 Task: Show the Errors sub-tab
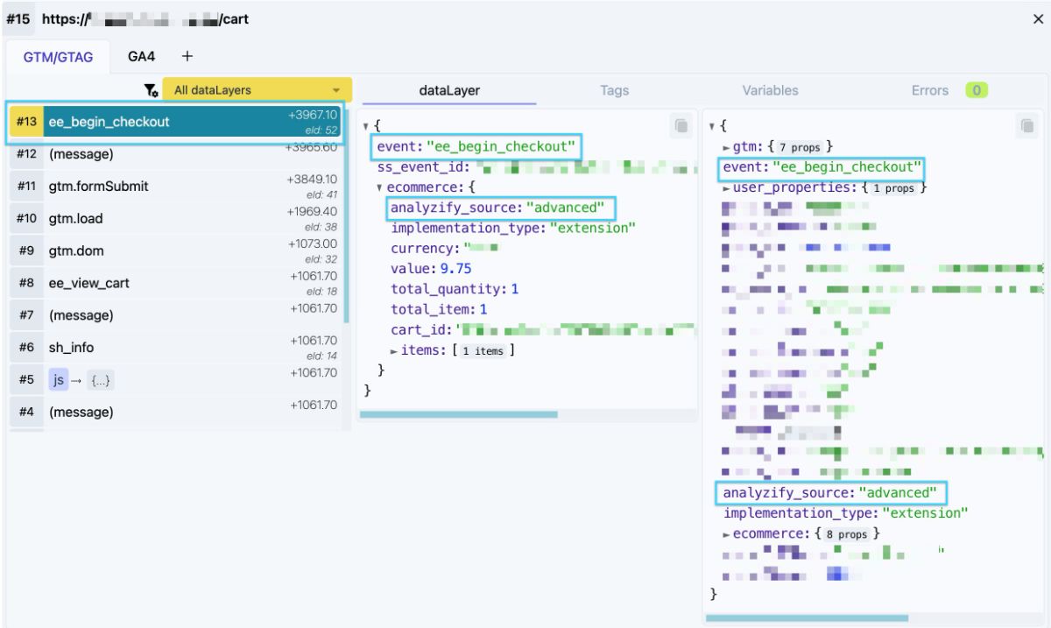[929, 90]
